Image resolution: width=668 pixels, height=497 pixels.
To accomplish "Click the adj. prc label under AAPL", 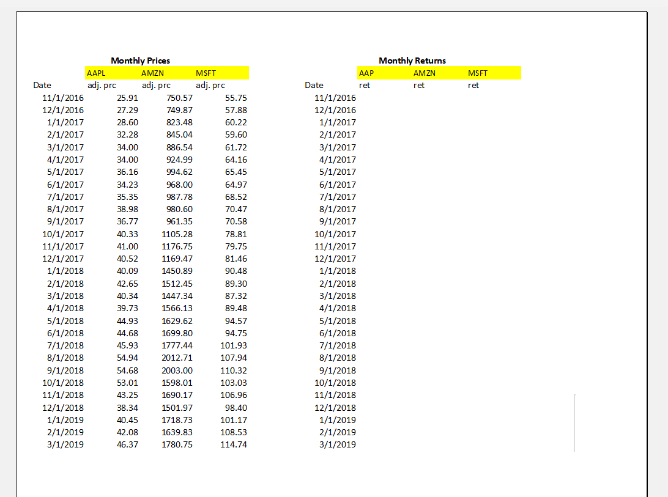I will point(102,85).
